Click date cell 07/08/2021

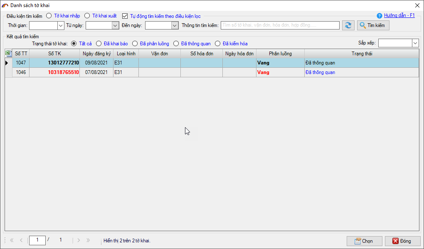(96, 72)
